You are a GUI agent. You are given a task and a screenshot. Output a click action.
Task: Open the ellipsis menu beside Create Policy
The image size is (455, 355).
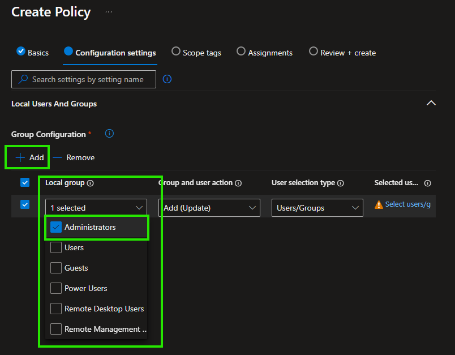pyautogui.click(x=109, y=12)
